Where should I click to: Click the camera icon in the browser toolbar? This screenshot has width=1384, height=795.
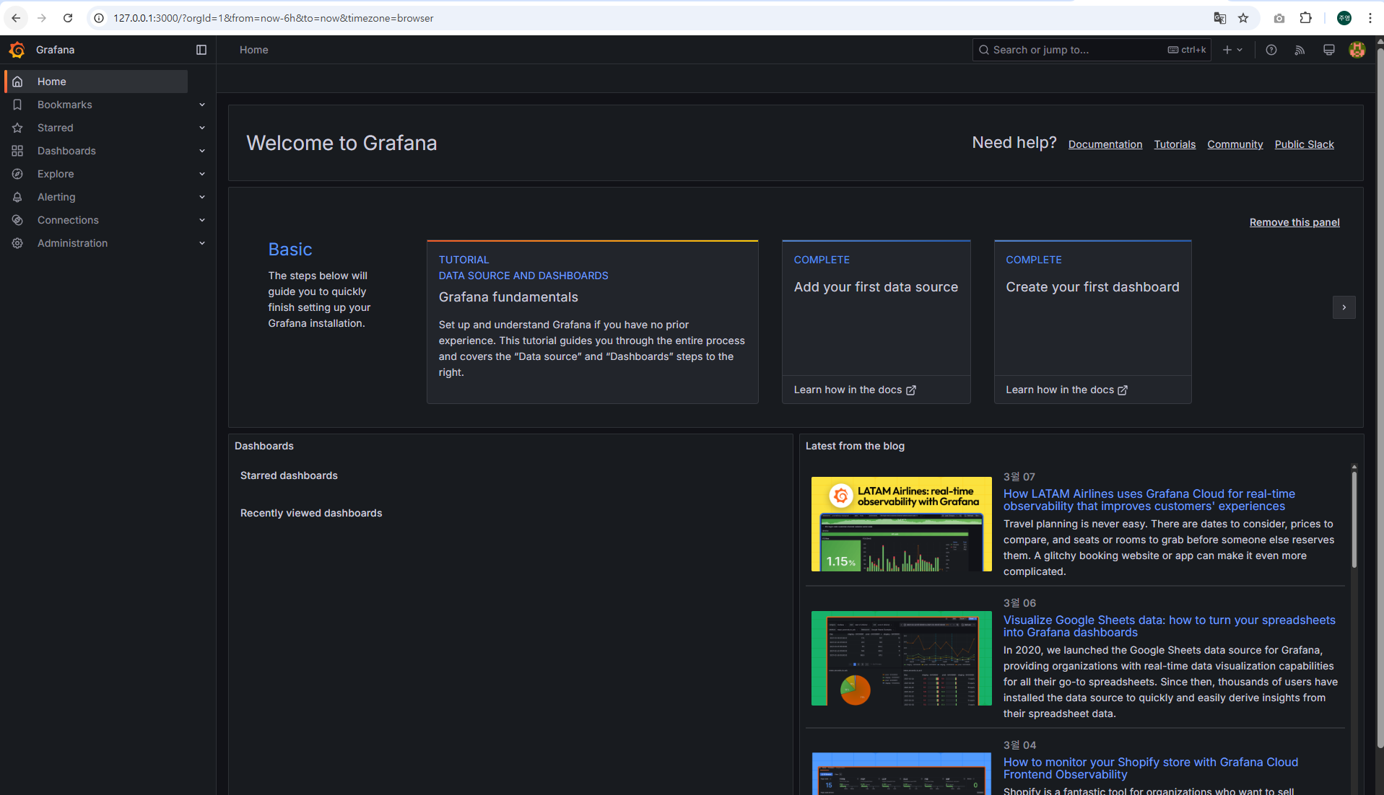1279,18
